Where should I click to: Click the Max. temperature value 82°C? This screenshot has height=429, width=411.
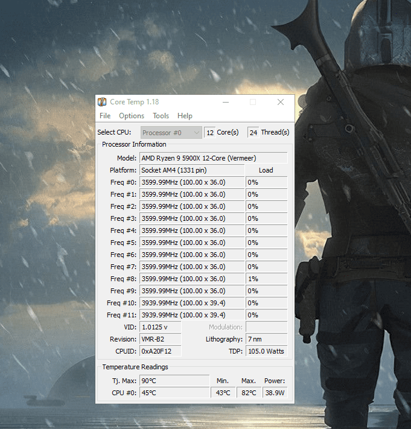249,393
